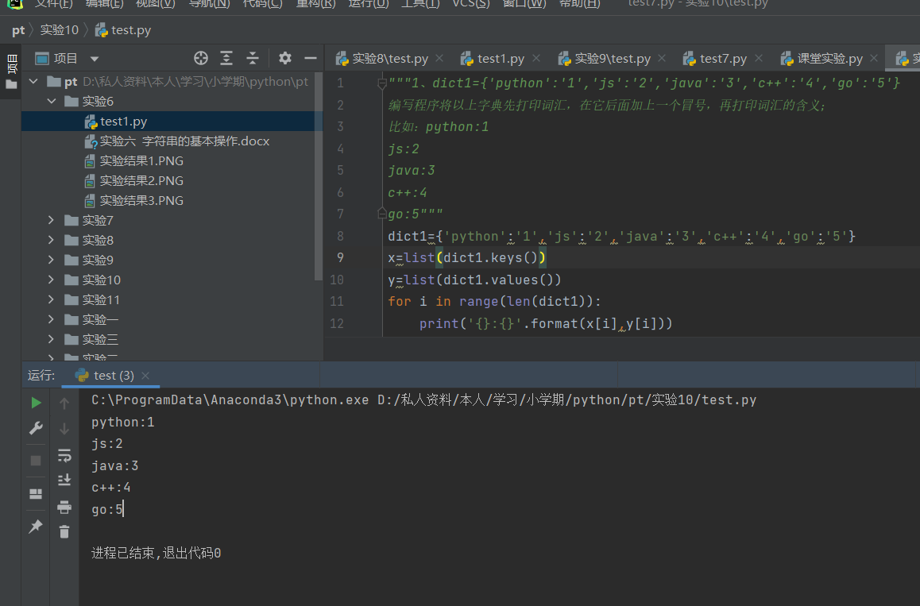Click the Collapse All icon in the project panel

[253, 58]
